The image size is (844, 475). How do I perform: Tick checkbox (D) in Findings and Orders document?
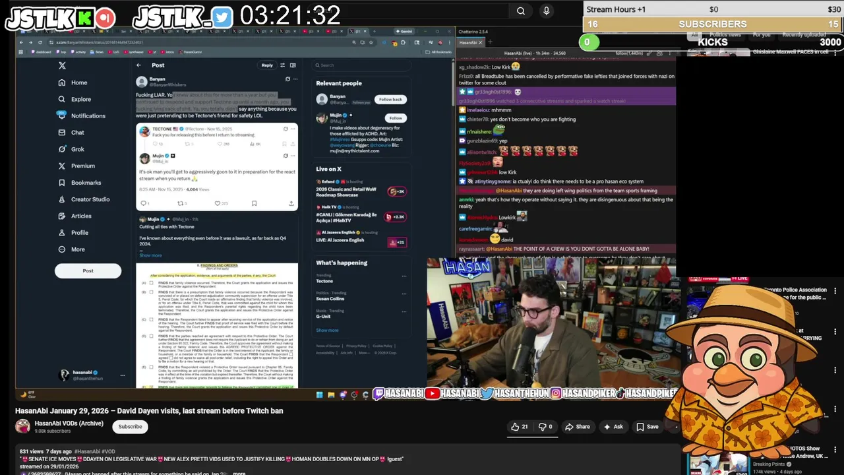151,336
